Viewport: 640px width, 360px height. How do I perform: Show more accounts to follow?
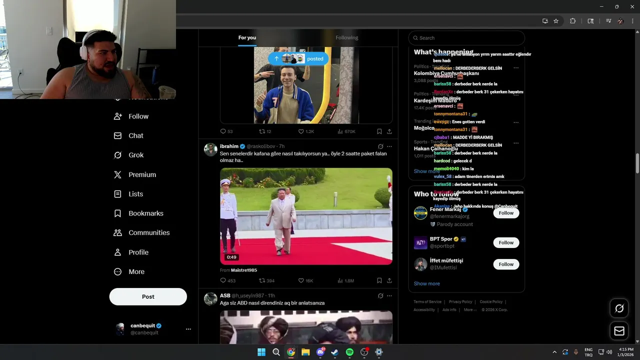pyautogui.click(x=426, y=283)
